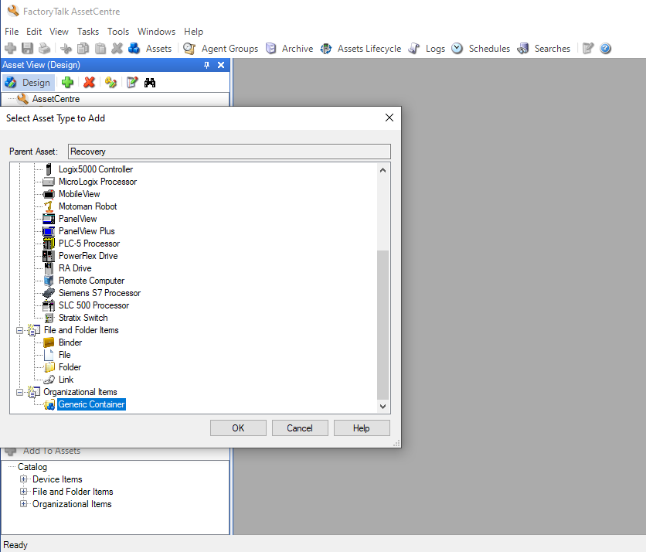Select Generic Container asset type
Screen dimensions: 646x552
(91, 404)
